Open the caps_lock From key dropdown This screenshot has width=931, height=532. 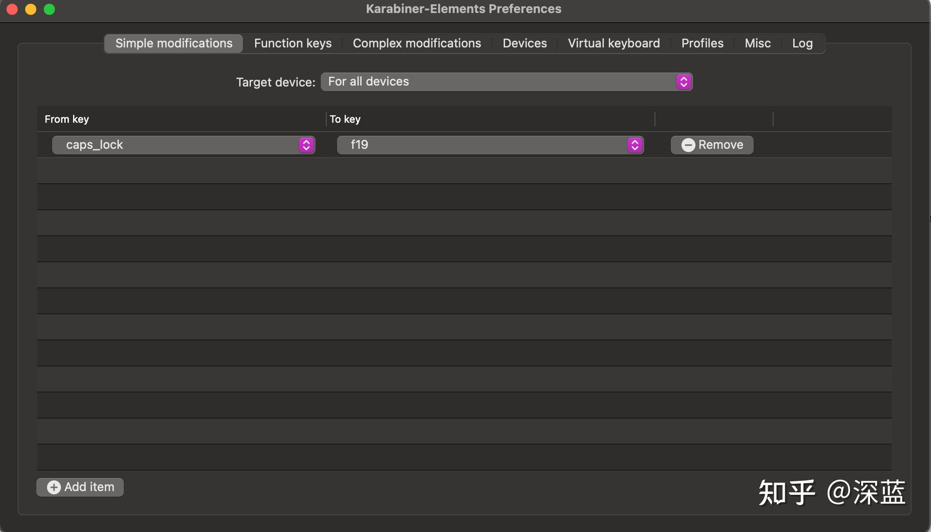point(183,145)
